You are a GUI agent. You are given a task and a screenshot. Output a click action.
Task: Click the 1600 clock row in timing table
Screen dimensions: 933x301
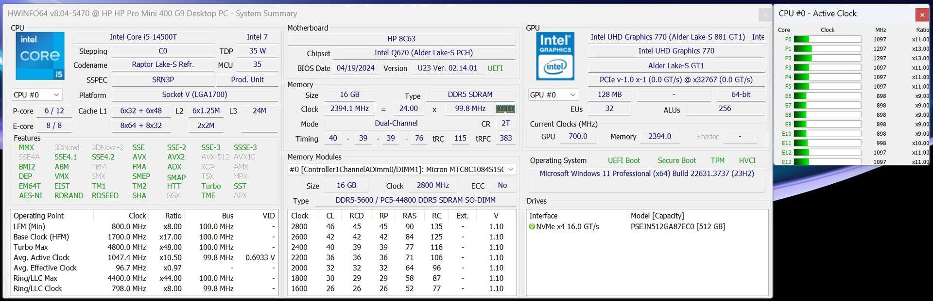click(401, 288)
